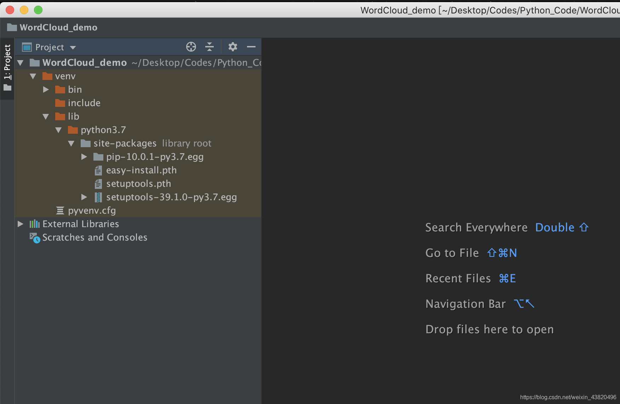Click the setuptools.pth file icon

pos(98,184)
